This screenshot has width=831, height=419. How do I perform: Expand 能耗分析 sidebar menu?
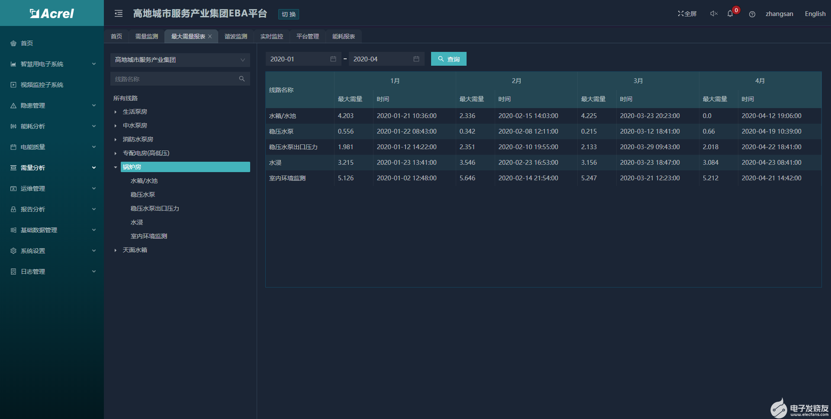tap(52, 126)
